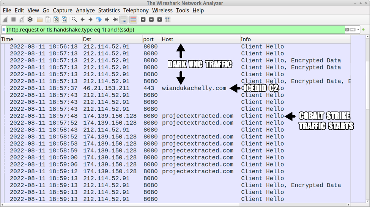Image resolution: width=370 pixels, height=207 pixels.
Task: Open capture options gear icon
Action: [x=30, y=19]
